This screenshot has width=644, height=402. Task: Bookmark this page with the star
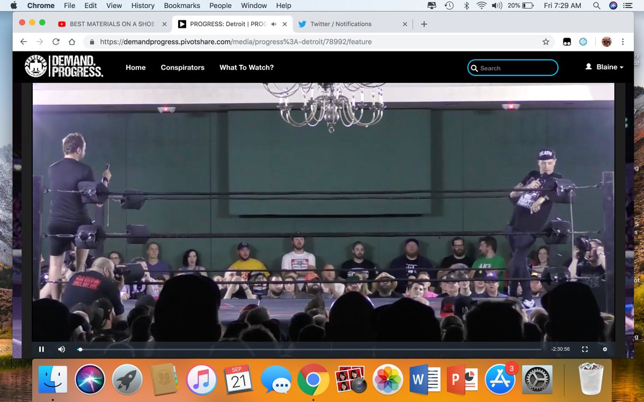pyautogui.click(x=546, y=42)
